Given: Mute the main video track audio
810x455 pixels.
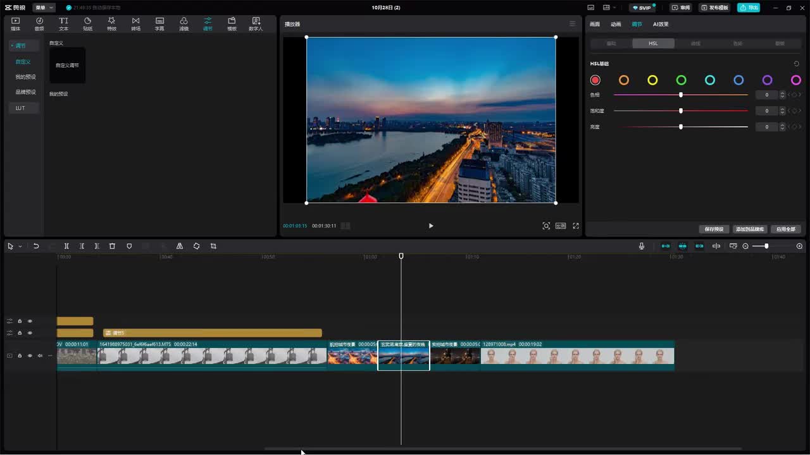Looking at the screenshot, I should tap(40, 356).
